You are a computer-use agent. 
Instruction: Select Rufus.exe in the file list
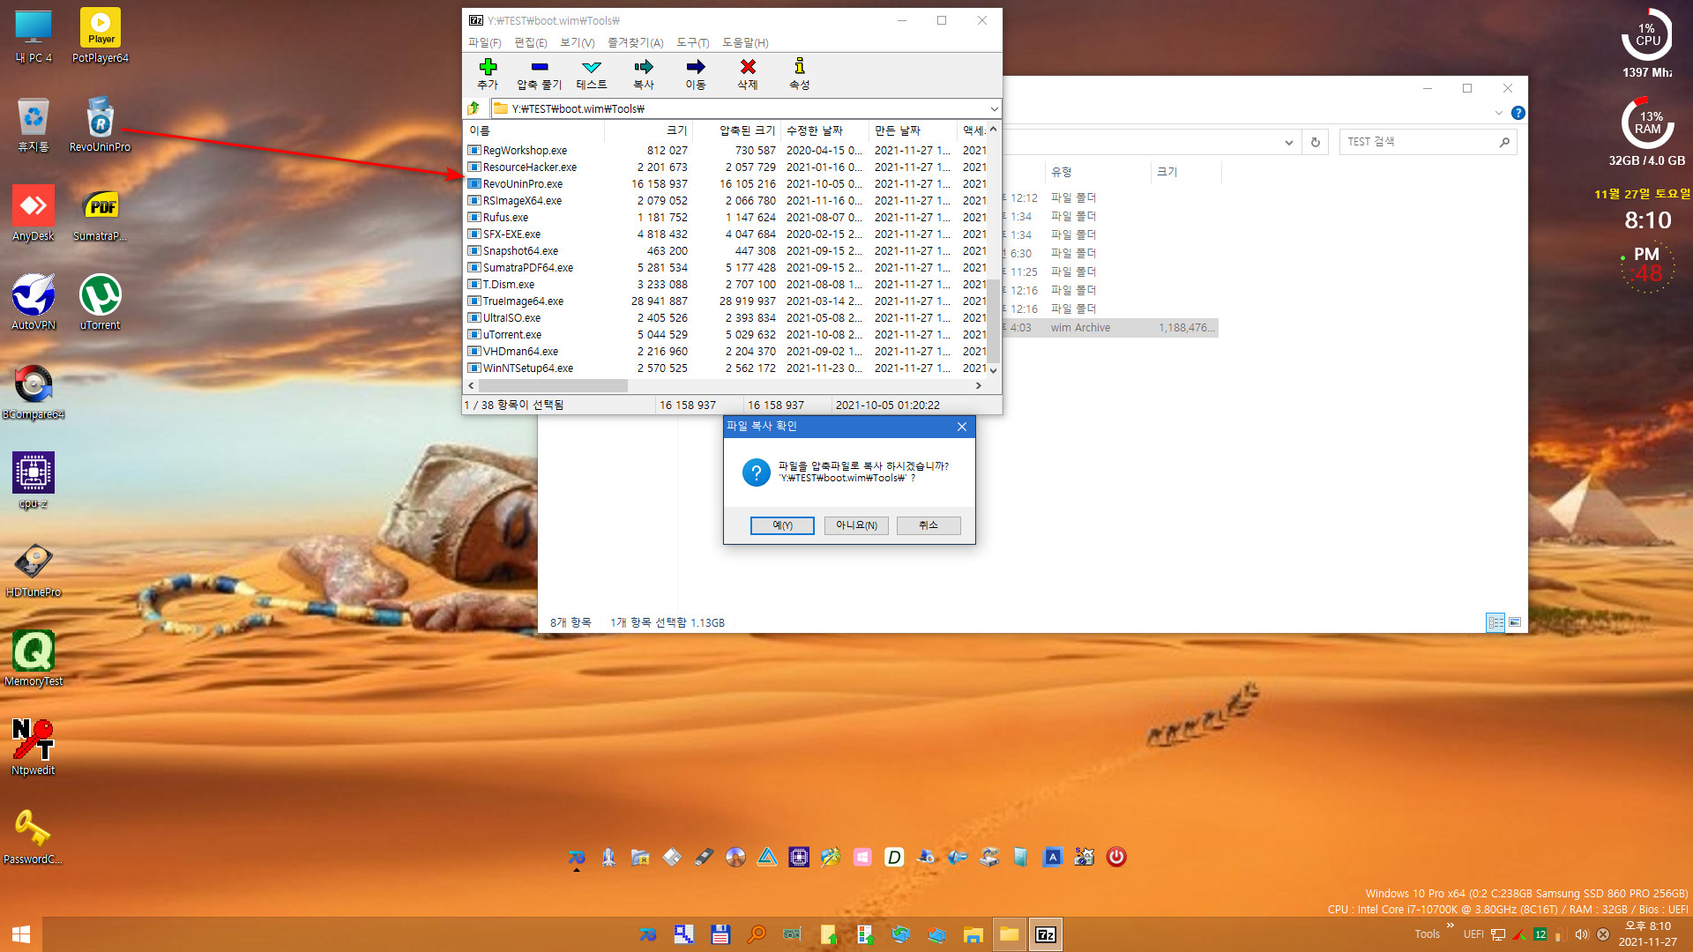click(505, 218)
